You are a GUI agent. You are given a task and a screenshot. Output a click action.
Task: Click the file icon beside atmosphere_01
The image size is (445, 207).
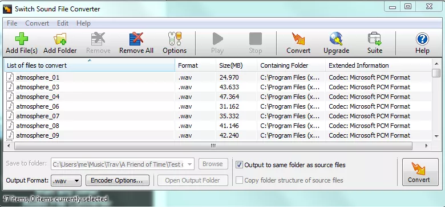click(10, 77)
